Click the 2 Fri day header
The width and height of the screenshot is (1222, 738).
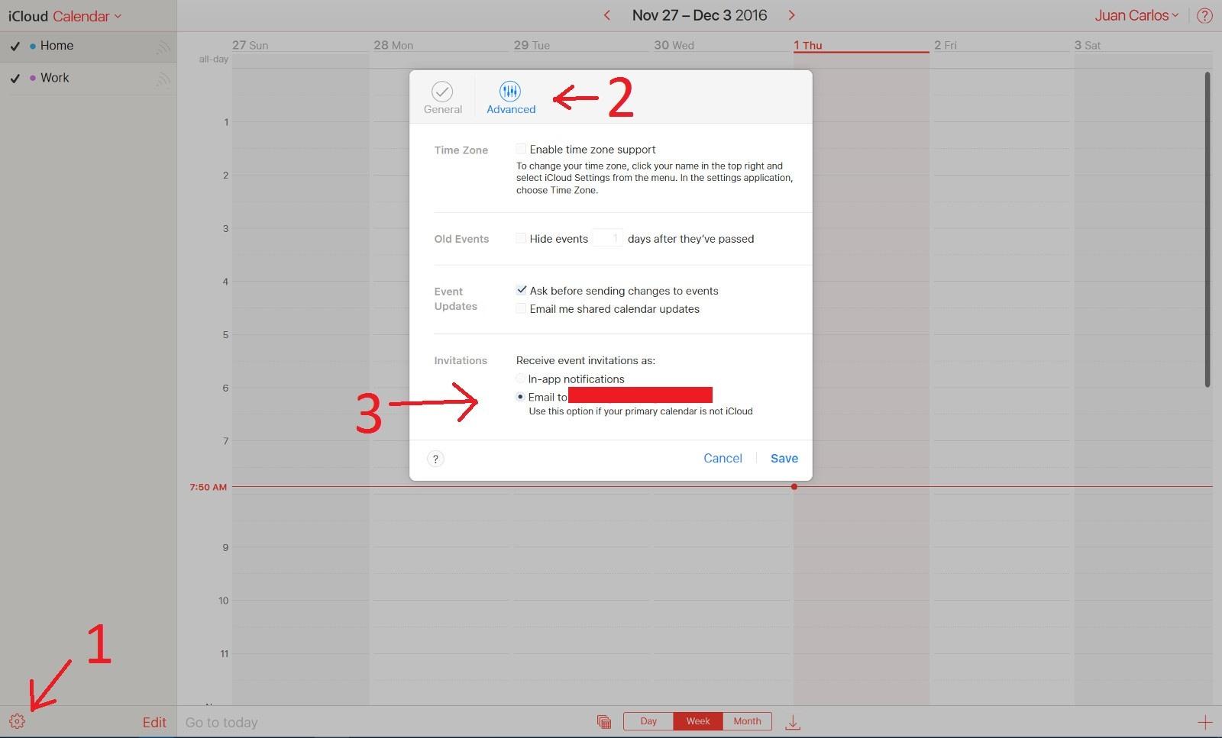coord(946,45)
